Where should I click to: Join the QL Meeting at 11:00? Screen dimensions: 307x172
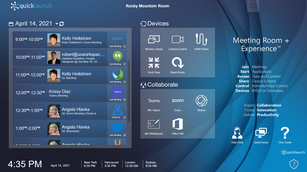pyautogui.click(x=117, y=76)
